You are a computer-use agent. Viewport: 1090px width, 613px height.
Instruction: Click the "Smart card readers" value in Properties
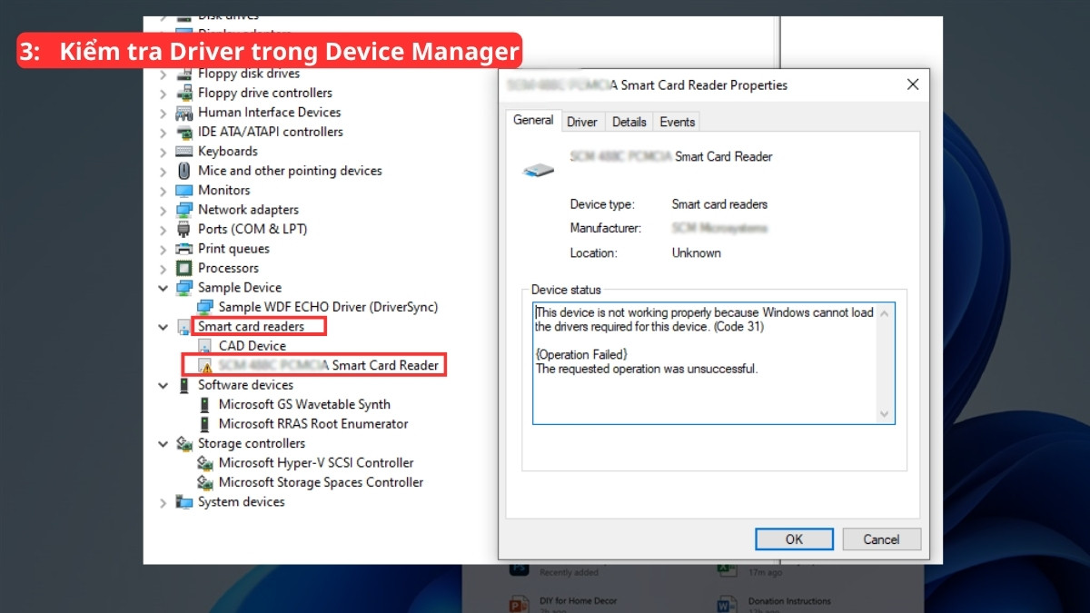[x=719, y=204]
